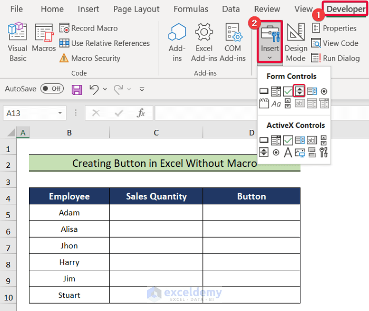Image resolution: width=369 pixels, height=311 pixels.
Task: Insert ActiveX Toggle Button
Action: [312, 152]
